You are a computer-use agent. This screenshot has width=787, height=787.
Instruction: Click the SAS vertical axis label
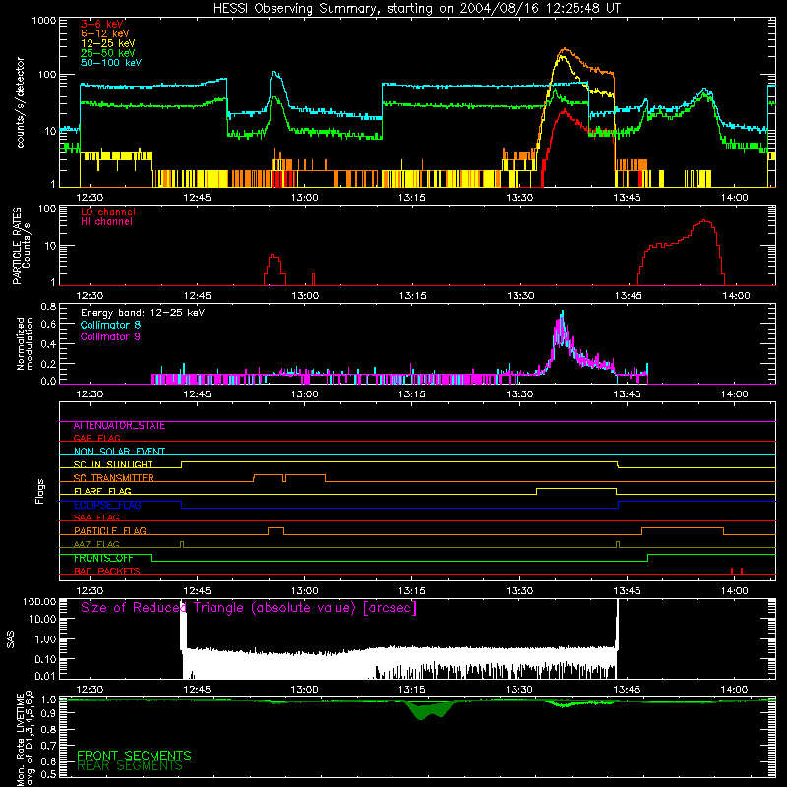pos(11,639)
